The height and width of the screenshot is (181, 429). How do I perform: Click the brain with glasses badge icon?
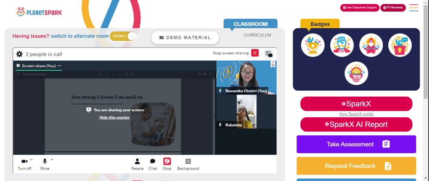point(356,73)
